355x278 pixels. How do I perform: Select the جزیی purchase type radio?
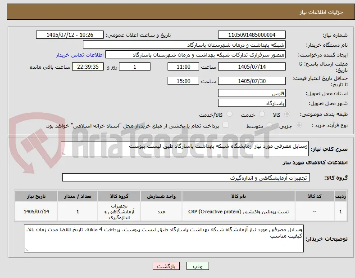299,125
